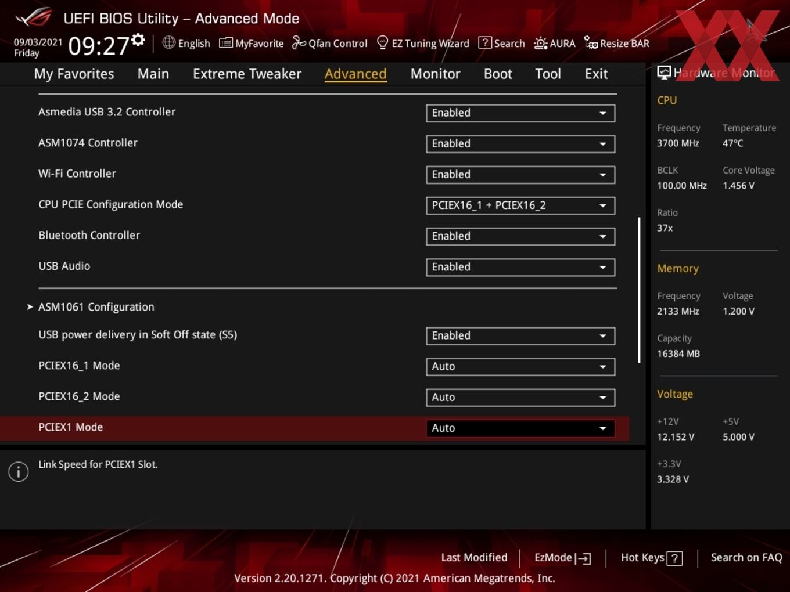The width and height of the screenshot is (790, 592).
Task: Switch to Monitor tab
Action: (x=435, y=74)
